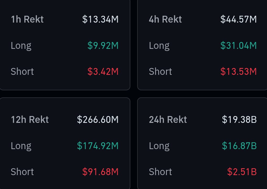Click the 1h Long value $9.92M
The image size is (267, 189).
(103, 45)
